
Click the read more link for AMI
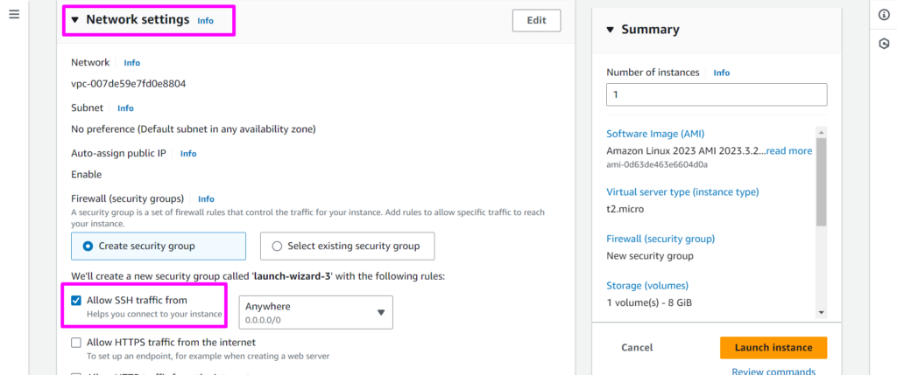pos(789,150)
